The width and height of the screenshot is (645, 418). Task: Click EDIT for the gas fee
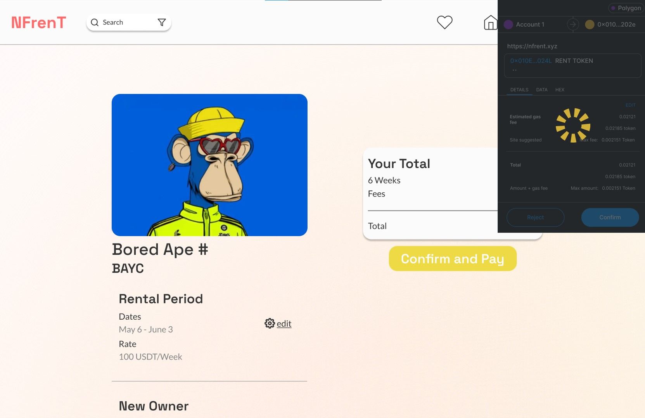(630, 105)
